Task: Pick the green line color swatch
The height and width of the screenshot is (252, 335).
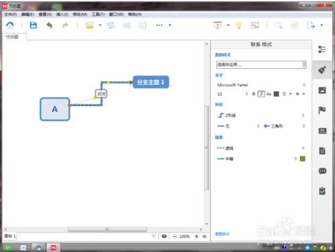Action: point(302,159)
